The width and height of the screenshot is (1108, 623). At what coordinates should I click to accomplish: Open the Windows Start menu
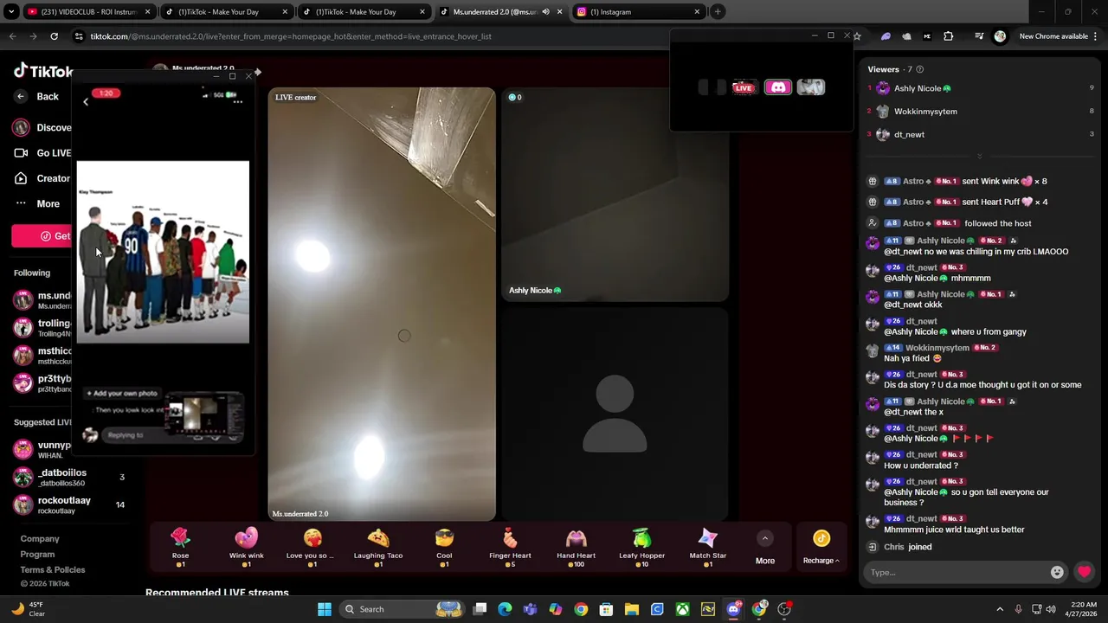(x=325, y=609)
